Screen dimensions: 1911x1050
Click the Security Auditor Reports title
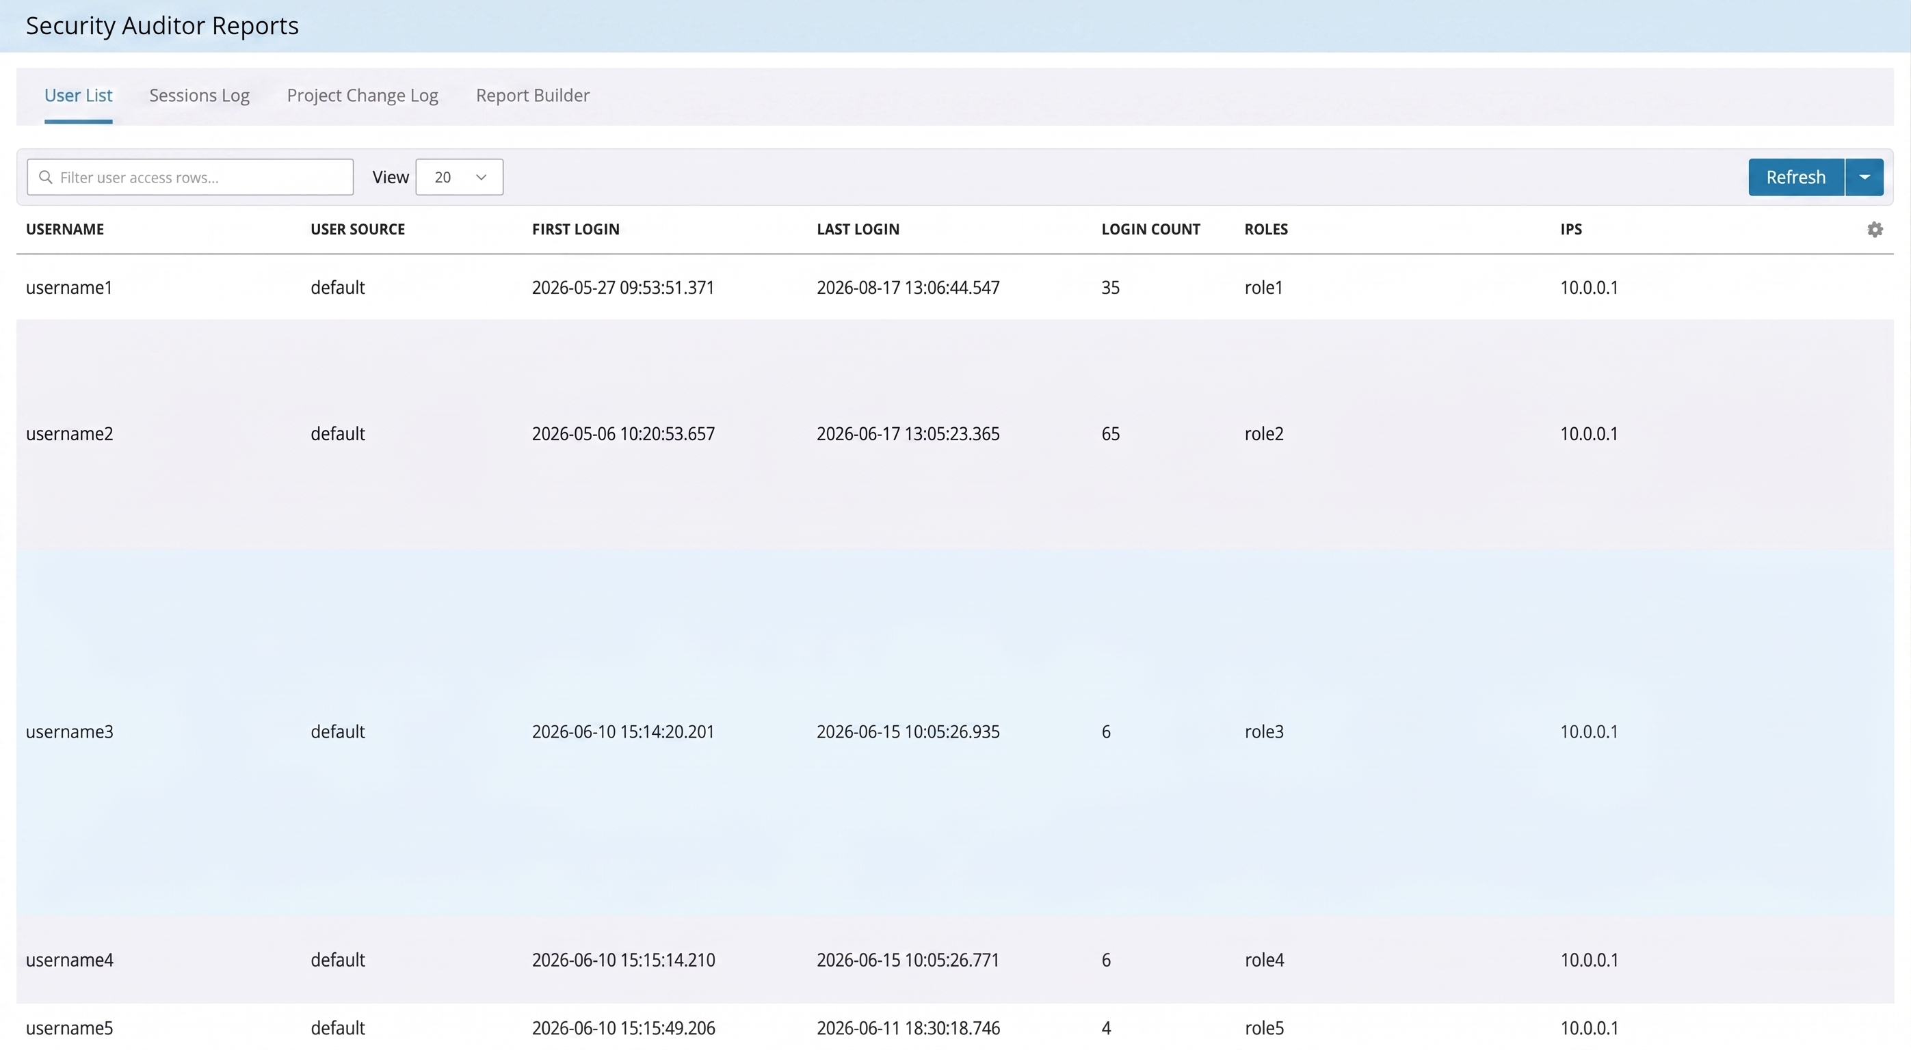pos(163,26)
